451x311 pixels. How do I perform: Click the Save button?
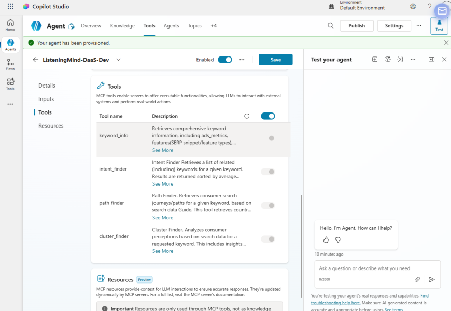[x=275, y=60]
